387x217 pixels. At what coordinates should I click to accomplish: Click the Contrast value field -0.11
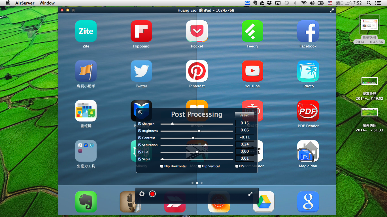245,137
